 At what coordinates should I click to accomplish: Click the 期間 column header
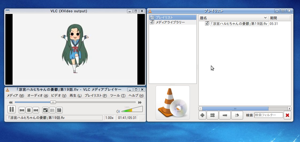pyautogui.click(x=279, y=18)
